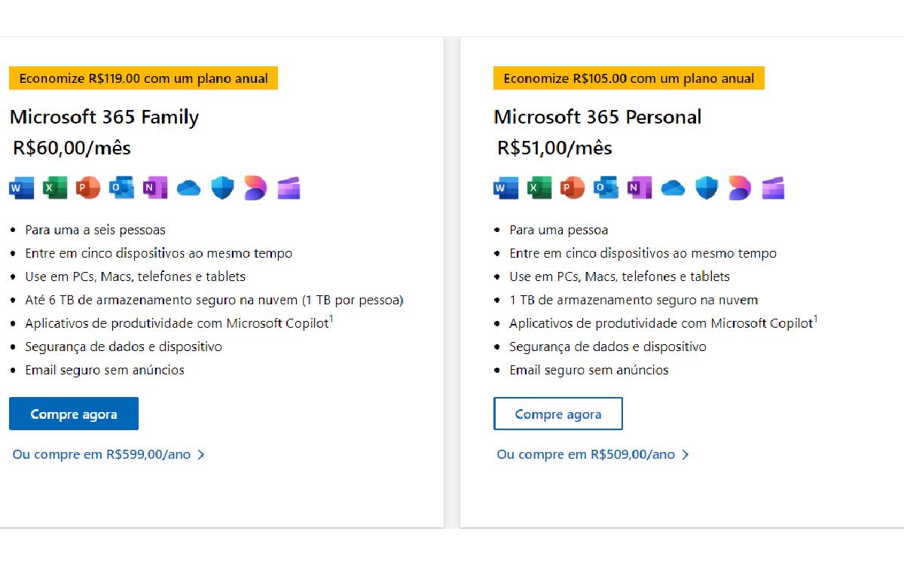Click the Copilot footnote 1 in Family plan
The image size is (904, 565).
pos(331,319)
